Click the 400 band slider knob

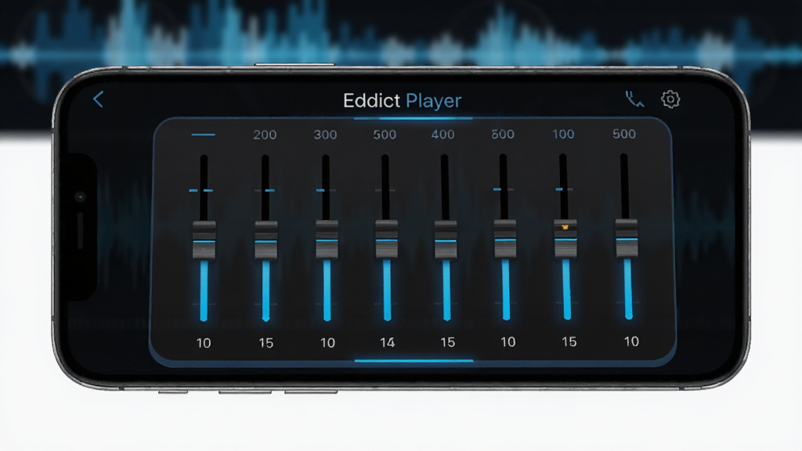click(x=446, y=240)
